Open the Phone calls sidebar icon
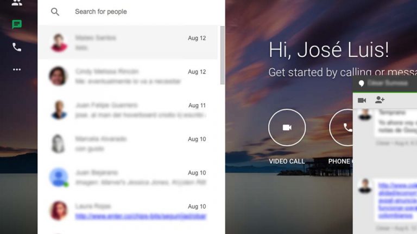The width and height of the screenshot is (417, 234). (17, 47)
